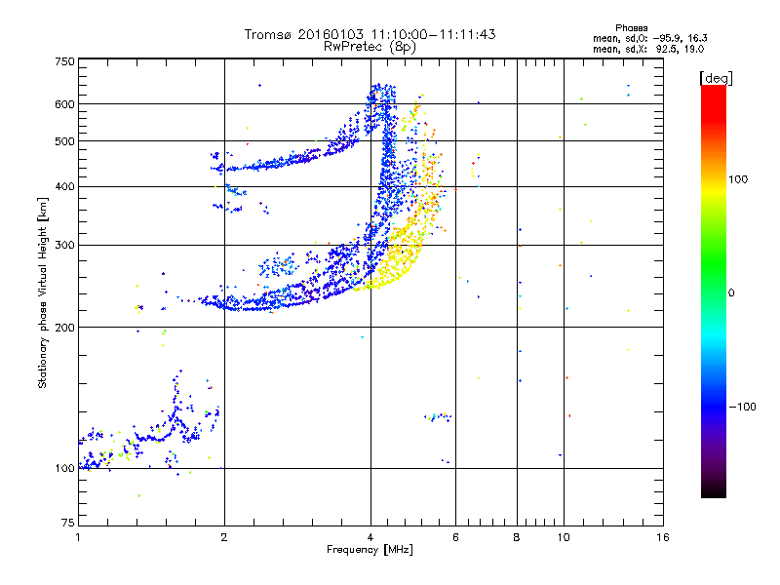Click the x-axis tick label '2'
Screen dimensions: 780x585
[x=224, y=537]
